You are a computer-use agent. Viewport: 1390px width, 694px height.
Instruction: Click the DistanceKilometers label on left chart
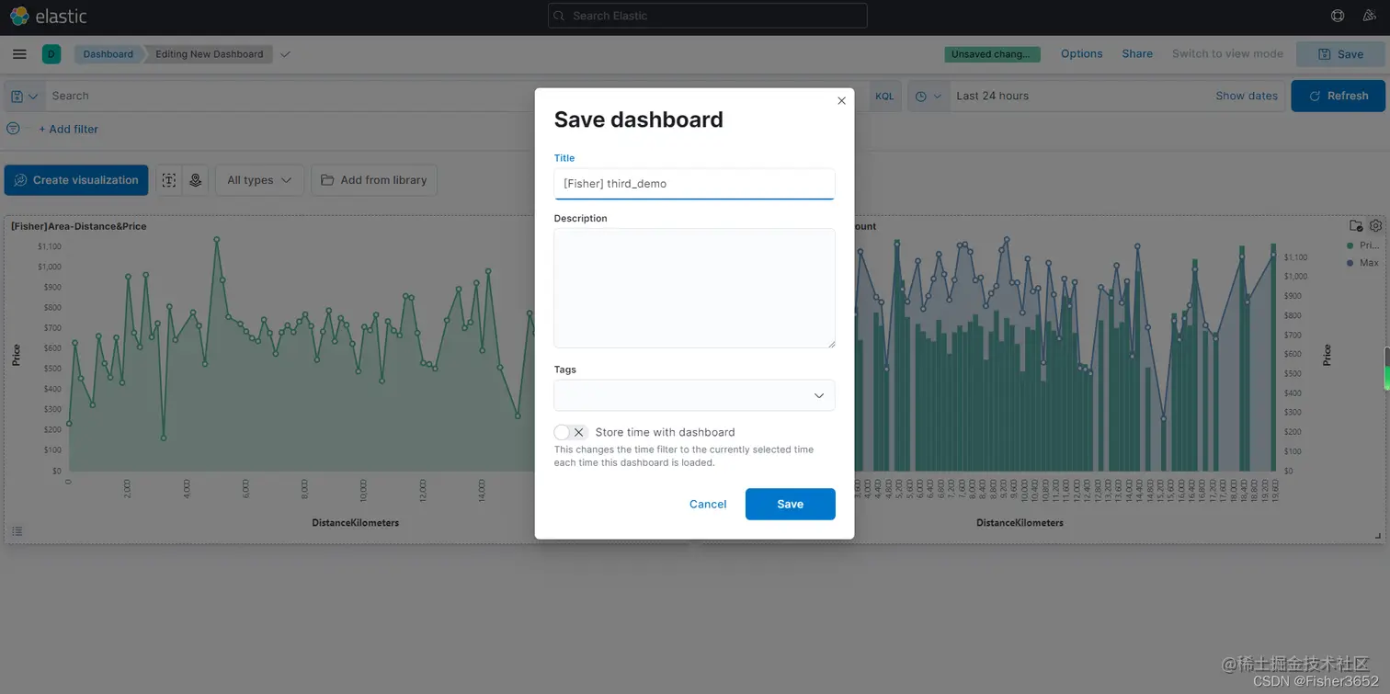[x=355, y=523]
